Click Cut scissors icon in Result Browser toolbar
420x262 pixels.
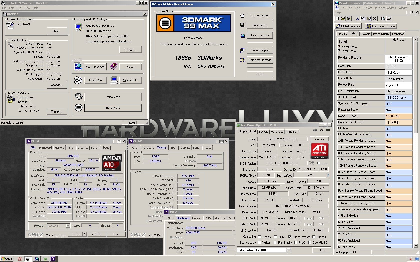click(357, 18)
